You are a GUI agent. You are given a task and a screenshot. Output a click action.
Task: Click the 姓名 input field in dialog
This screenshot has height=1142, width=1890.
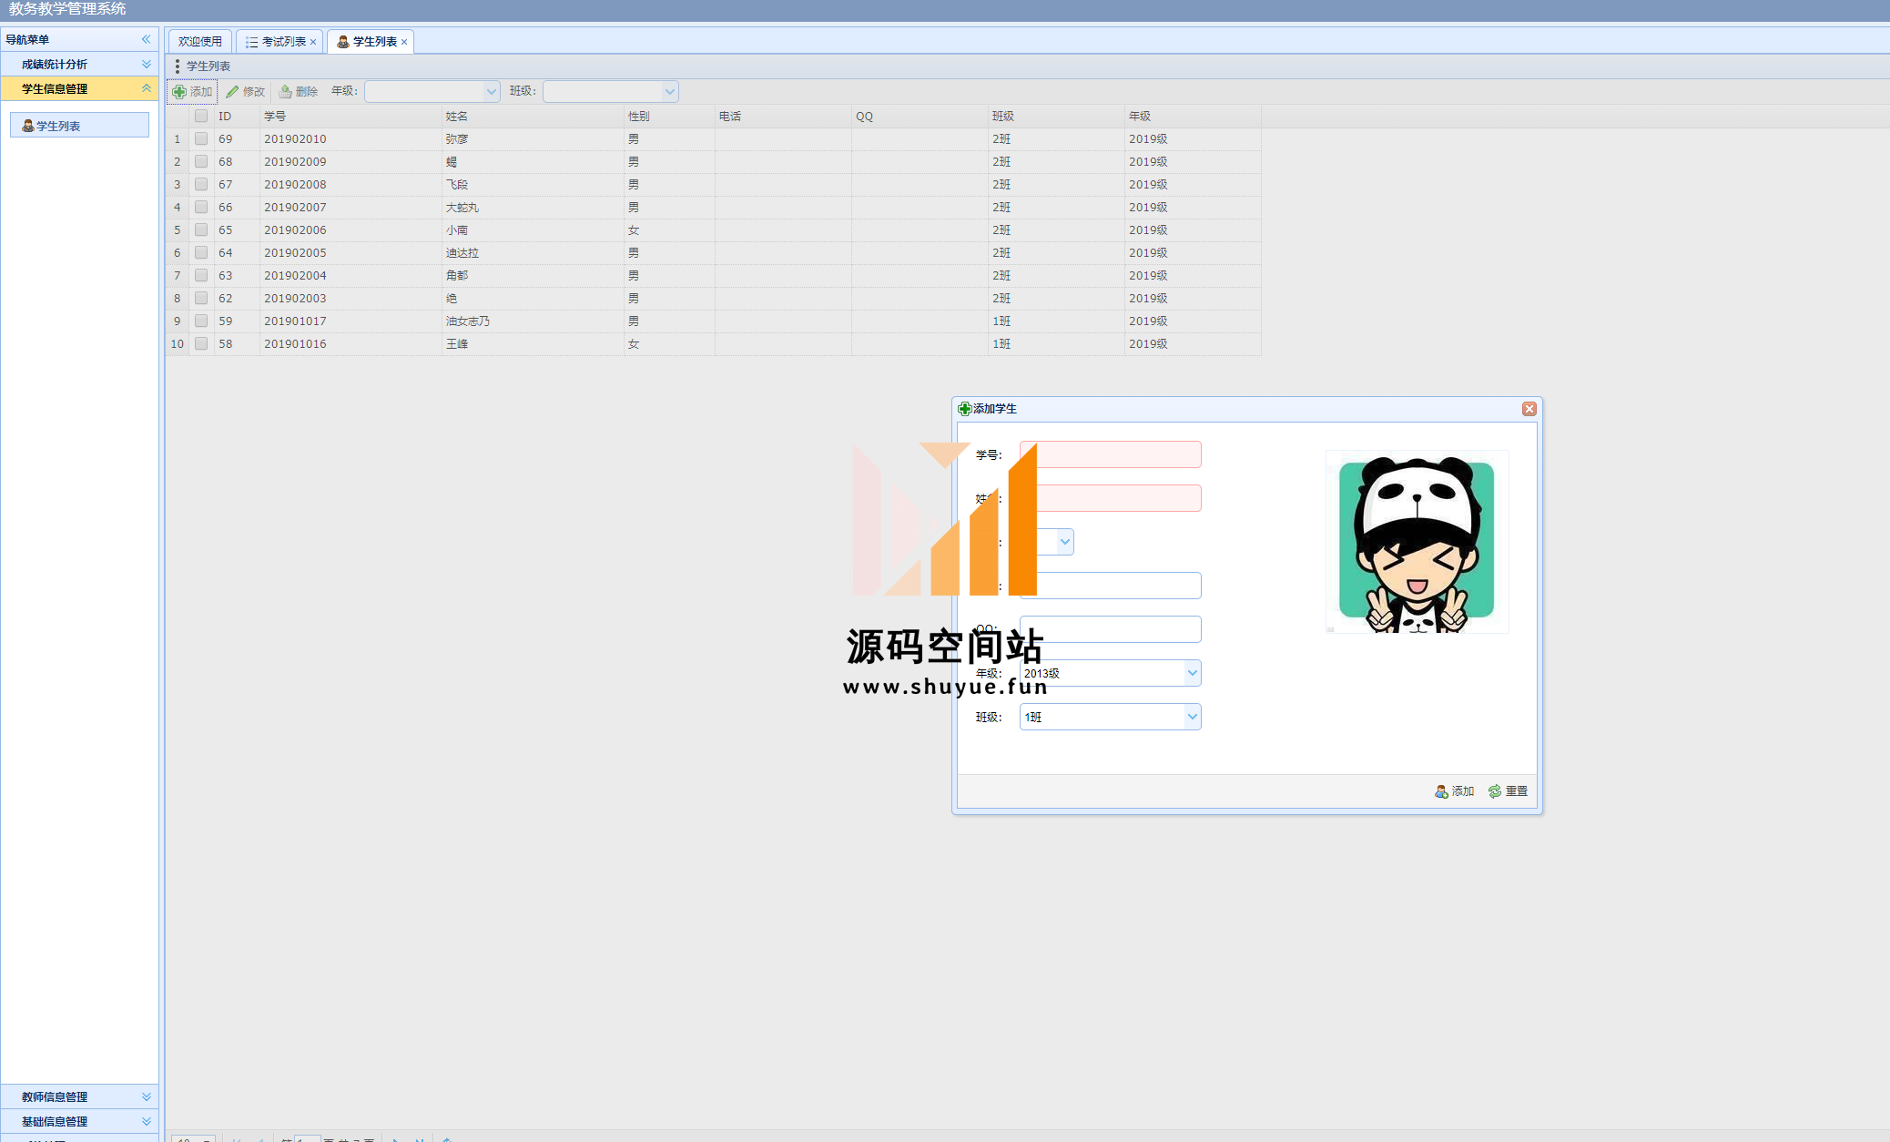pos(1111,498)
